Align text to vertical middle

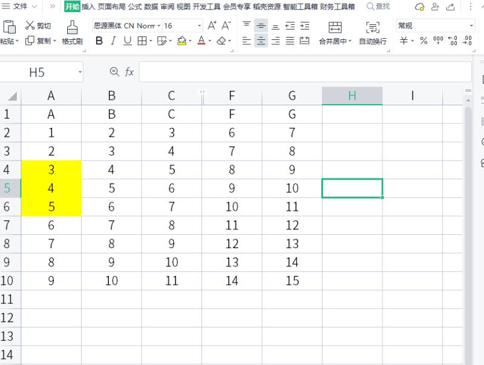261,25
